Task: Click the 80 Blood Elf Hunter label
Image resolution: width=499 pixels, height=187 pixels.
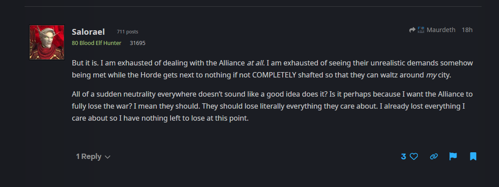Action: pos(96,43)
